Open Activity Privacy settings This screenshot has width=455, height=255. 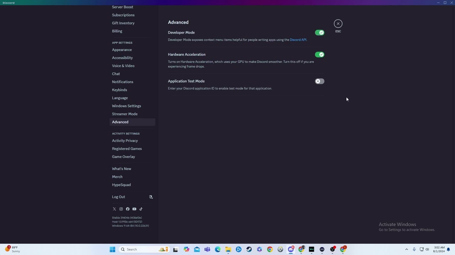pyautogui.click(x=125, y=141)
